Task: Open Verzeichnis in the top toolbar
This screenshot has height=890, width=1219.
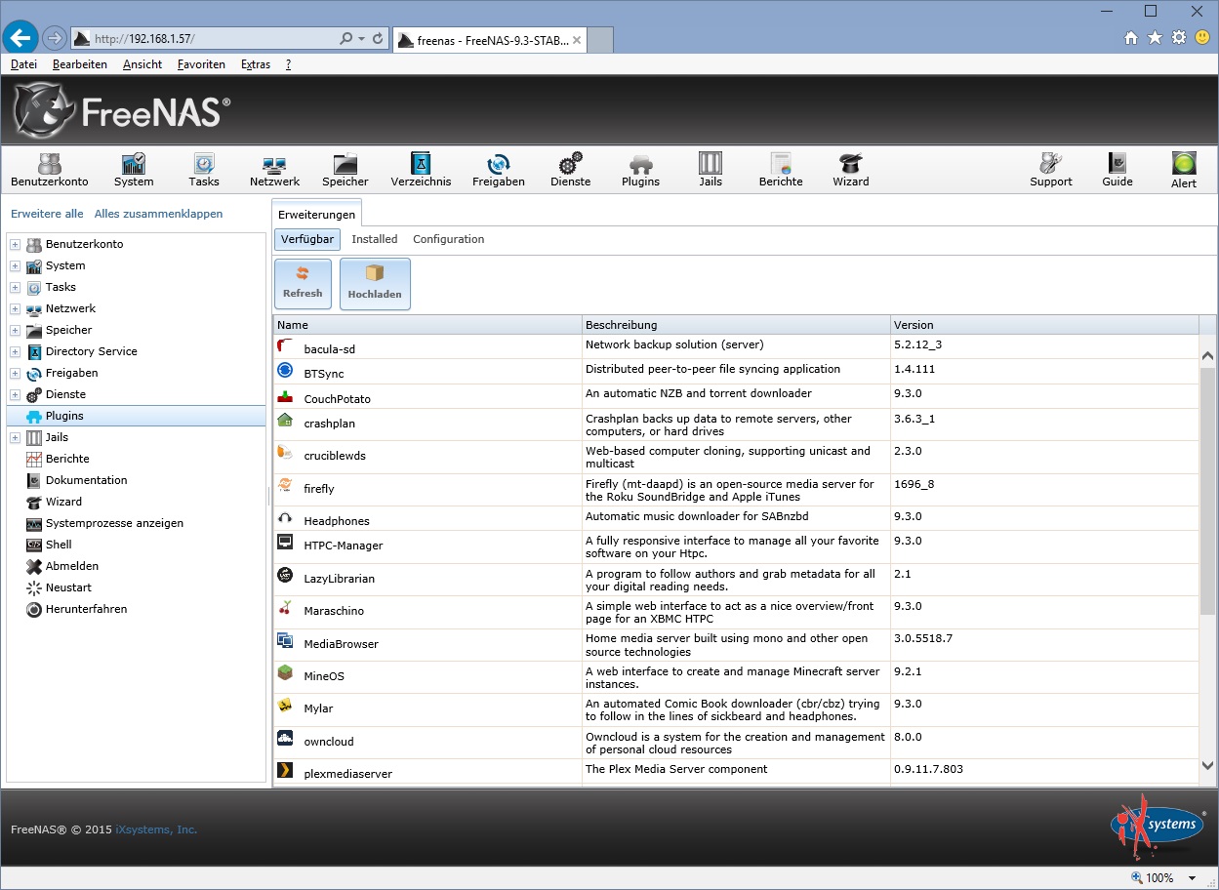Action: point(421,169)
